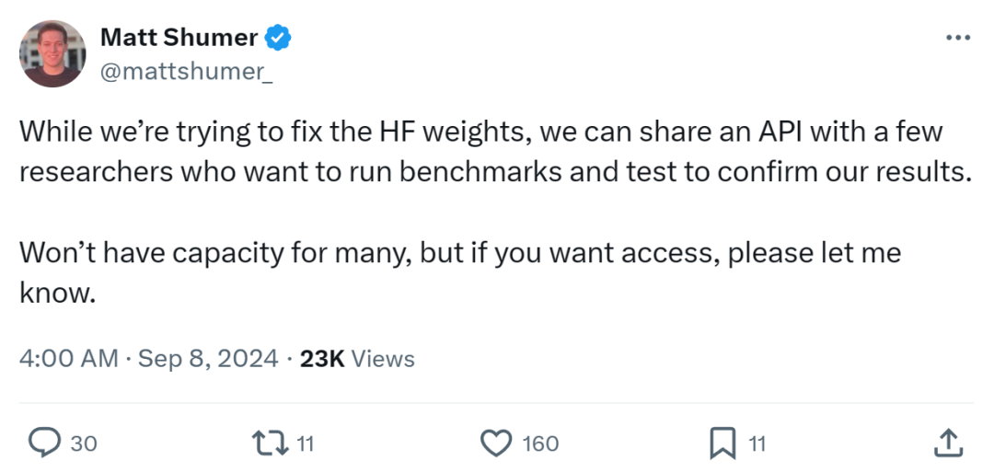Select the Sep 8, 2024 date

tap(208, 358)
